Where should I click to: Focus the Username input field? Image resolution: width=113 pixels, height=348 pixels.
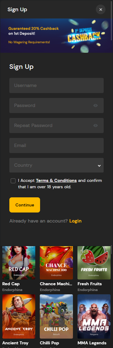56,85
